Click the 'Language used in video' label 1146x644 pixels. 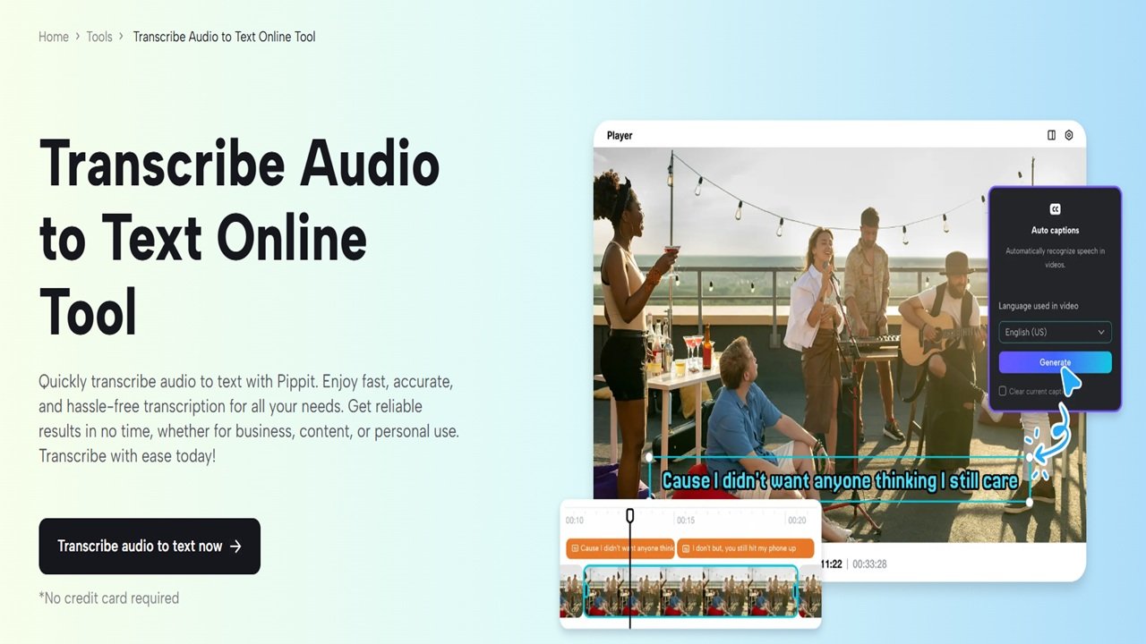(x=1039, y=306)
